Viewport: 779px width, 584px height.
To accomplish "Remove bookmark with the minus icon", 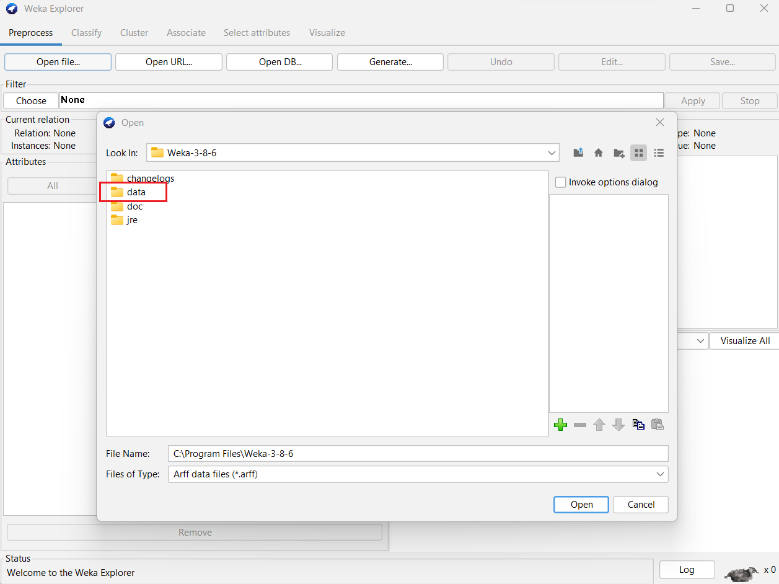I will point(580,425).
